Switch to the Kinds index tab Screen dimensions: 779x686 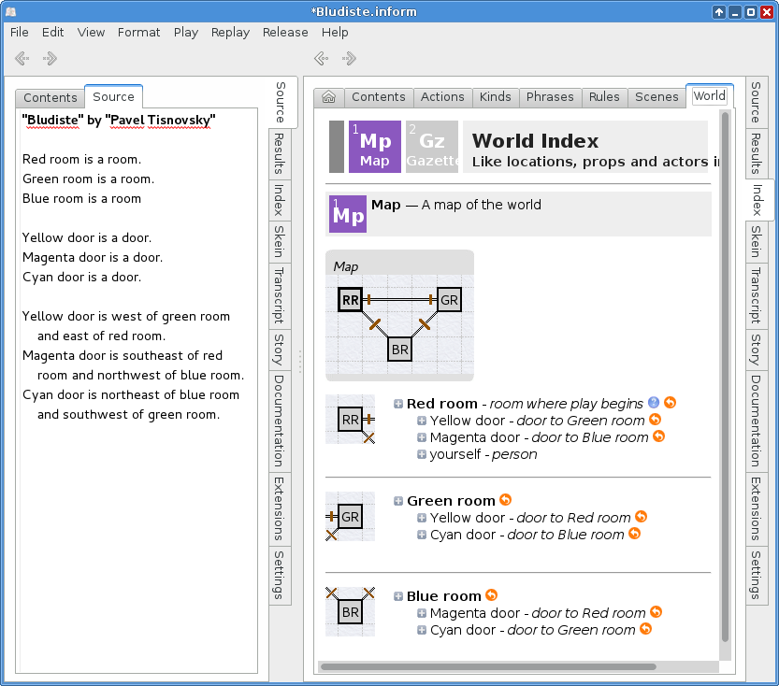pos(495,97)
